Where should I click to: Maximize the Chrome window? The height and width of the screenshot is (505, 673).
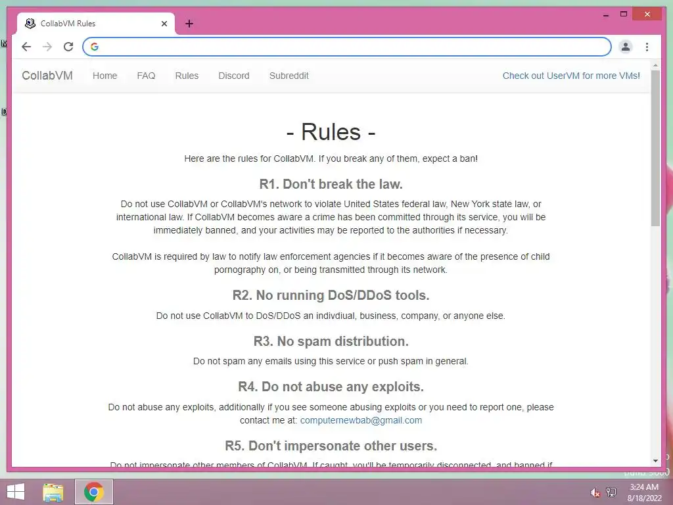(624, 14)
